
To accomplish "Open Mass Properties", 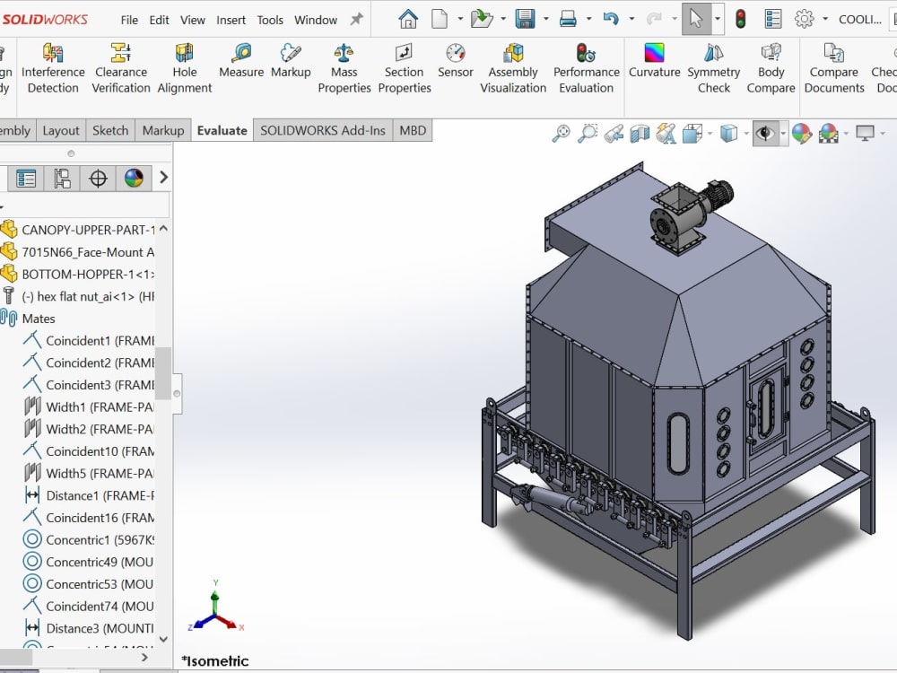I will pyautogui.click(x=344, y=68).
